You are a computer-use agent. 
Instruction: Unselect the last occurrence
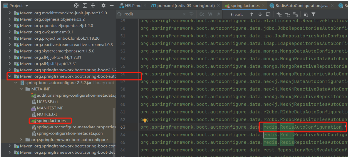287,14
